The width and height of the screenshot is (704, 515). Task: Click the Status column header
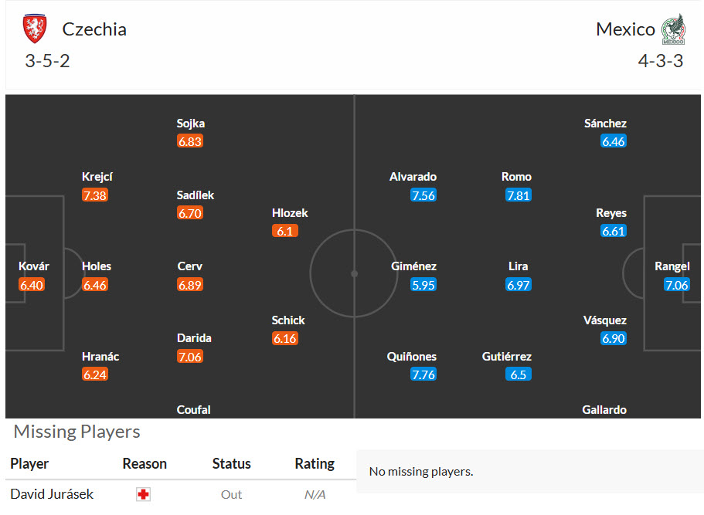tap(231, 463)
